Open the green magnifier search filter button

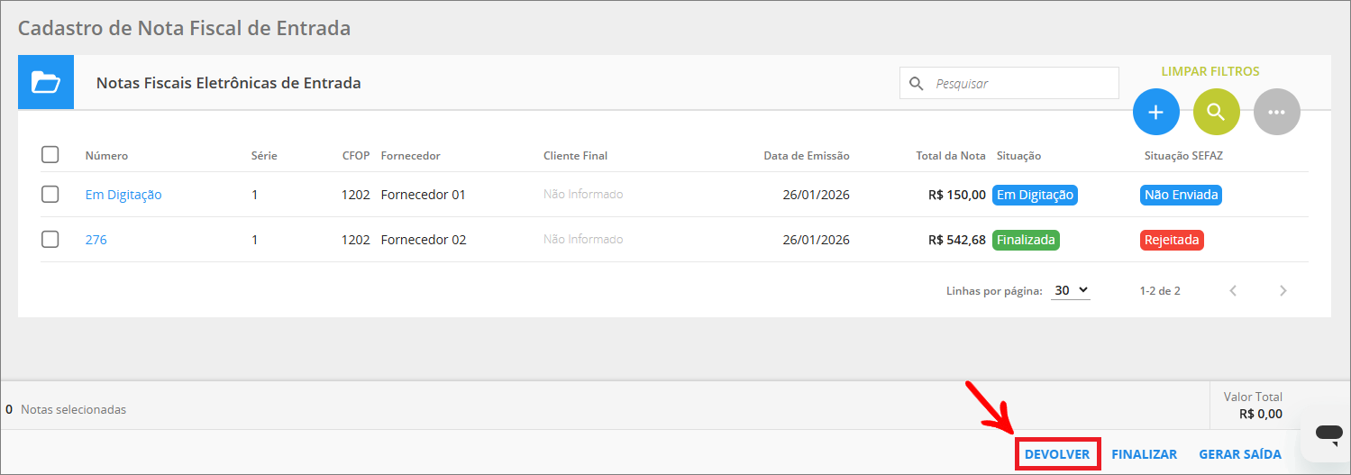click(1216, 113)
